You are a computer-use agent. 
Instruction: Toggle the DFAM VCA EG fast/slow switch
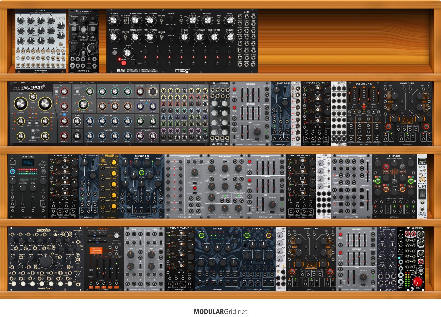219,21
